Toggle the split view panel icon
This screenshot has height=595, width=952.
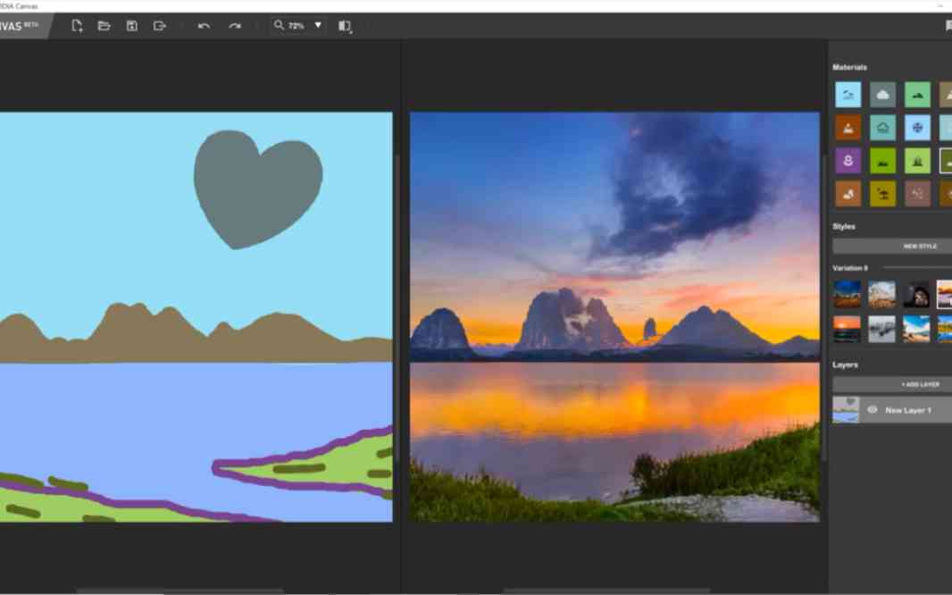(344, 26)
